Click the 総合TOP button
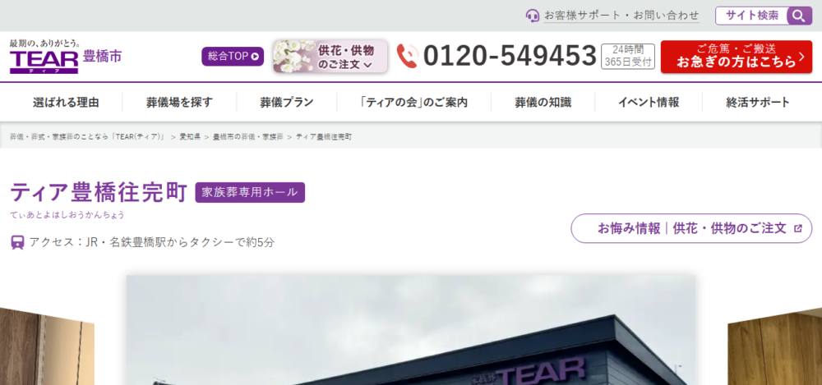 pos(233,57)
